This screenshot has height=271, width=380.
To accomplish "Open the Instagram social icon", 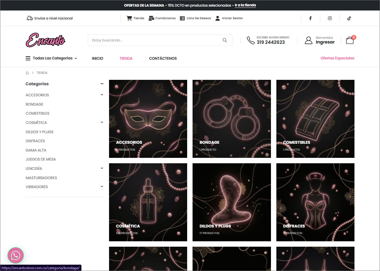I will click(x=330, y=18).
